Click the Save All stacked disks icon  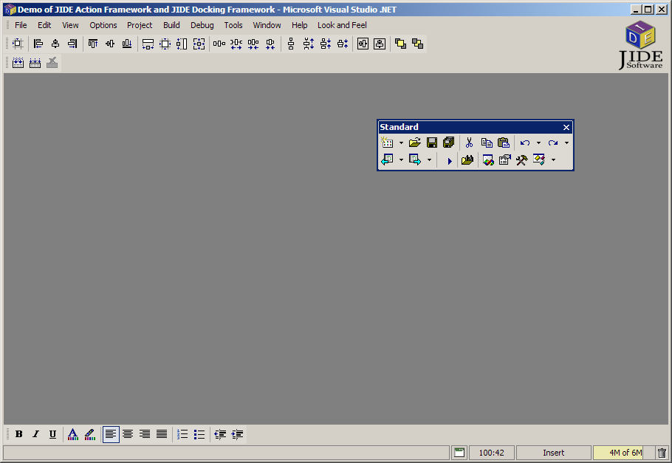pos(449,143)
